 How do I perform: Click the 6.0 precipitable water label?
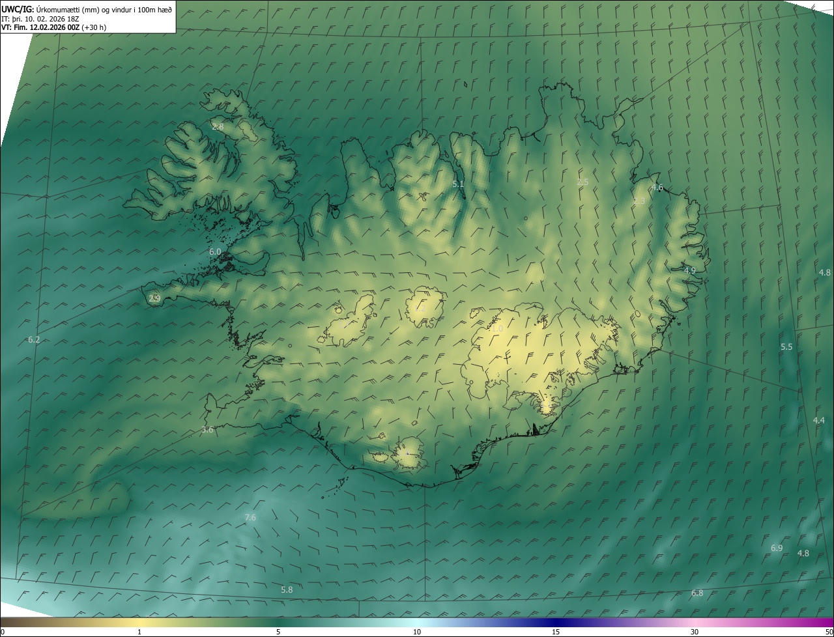coord(215,252)
